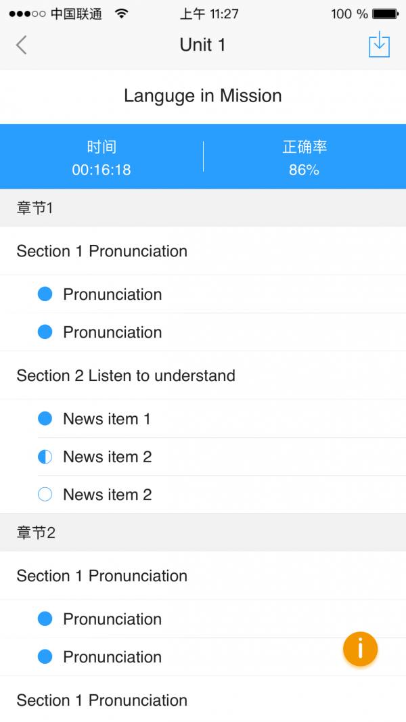Expand the 章节2 section header
406x722 pixels.
tap(203, 533)
